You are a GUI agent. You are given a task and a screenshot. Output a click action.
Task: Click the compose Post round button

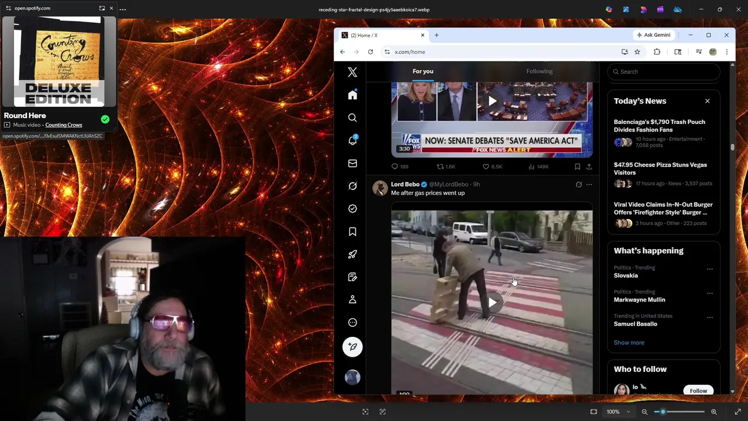(x=352, y=347)
